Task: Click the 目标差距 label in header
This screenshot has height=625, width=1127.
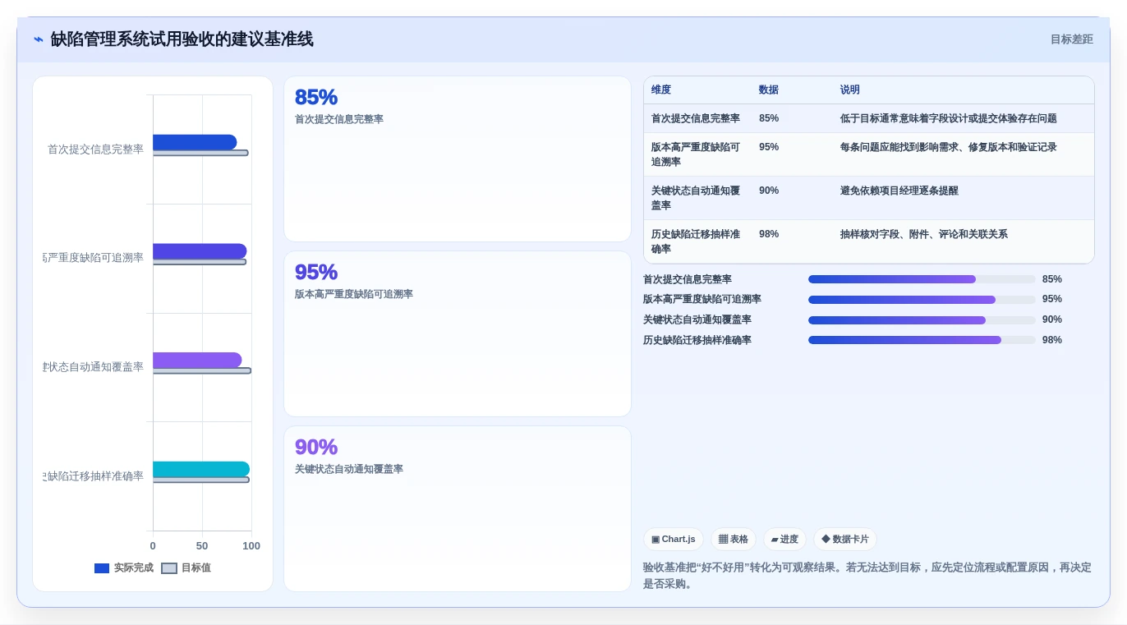Action: click(1071, 39)
